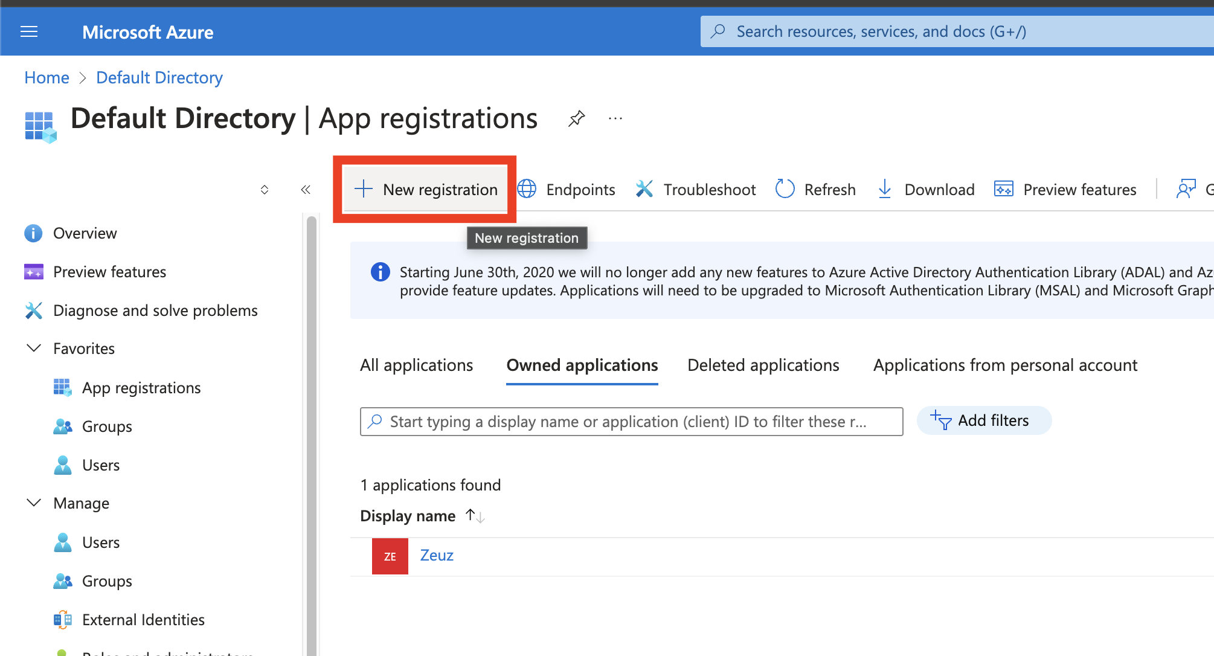The height and width of the screenshot is (656, 1214).
Task: Collapse the Manage section
Action: coord(34,503)
